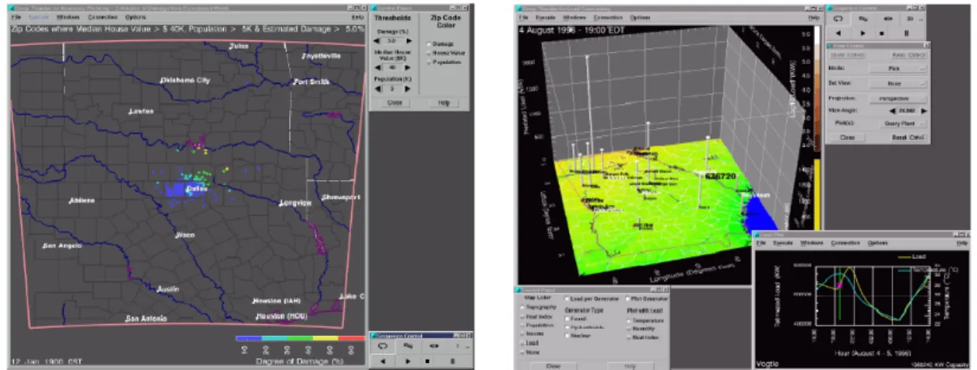Click Close in bottom Map Color control panel
This screenshot has width=977, height=370.
(553, 366)
